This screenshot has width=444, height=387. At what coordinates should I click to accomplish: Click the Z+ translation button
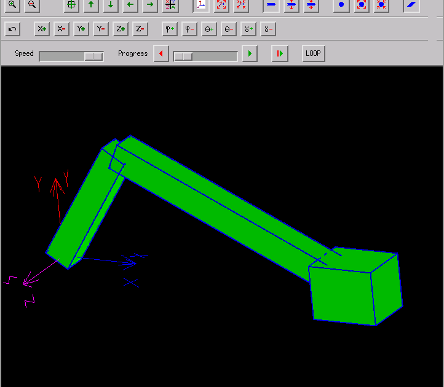(121, 29)
